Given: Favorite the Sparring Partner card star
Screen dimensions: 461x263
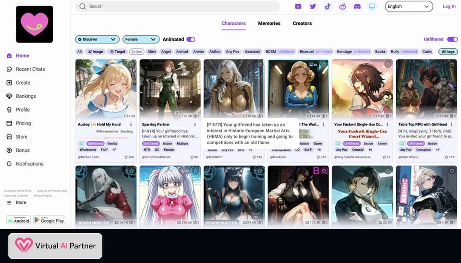Looking at the screenshot, I should point(195,64).
